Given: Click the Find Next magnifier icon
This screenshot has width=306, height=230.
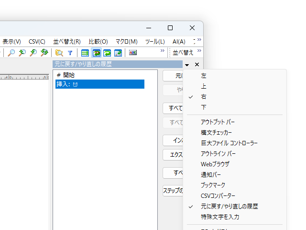Looking at the screenshot, I should pyautogui.click(x=33, y=53).
